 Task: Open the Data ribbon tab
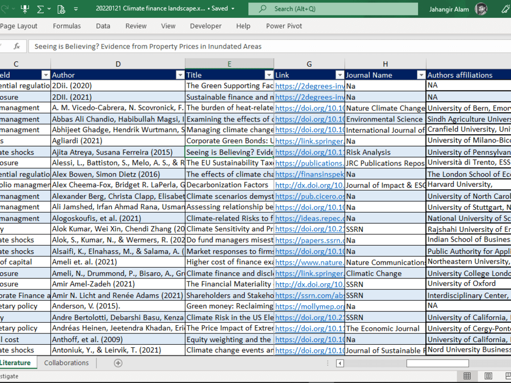click(103, 26)
